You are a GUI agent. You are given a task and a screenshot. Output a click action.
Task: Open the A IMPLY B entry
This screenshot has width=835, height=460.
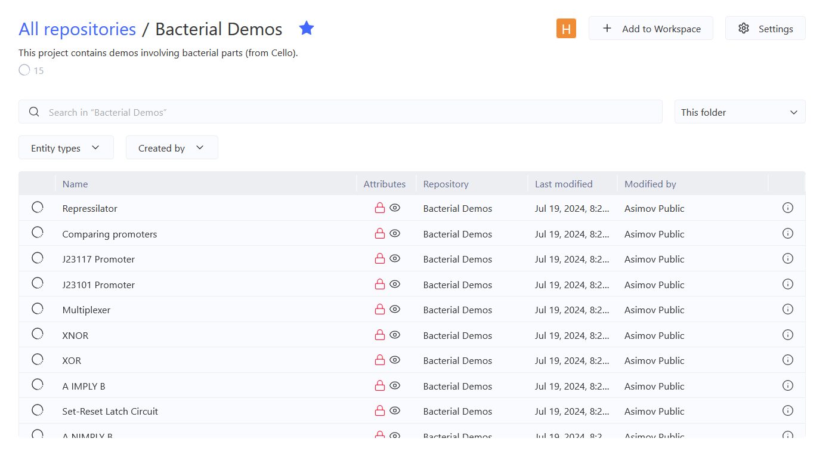pos(84,386)
